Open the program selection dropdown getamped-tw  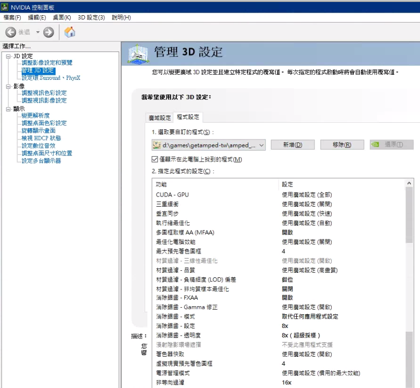click(x=208, y=145)
